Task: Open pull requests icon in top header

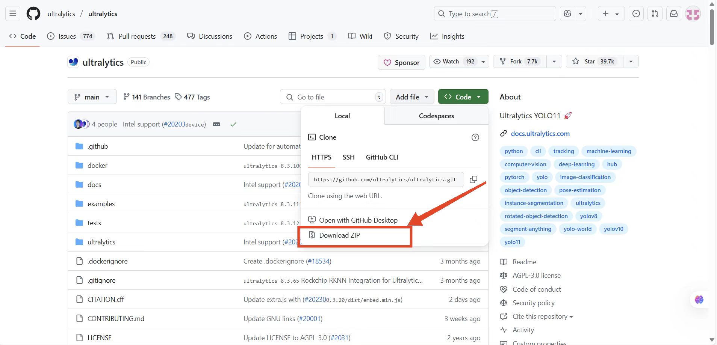Action: tap(655, 14)
